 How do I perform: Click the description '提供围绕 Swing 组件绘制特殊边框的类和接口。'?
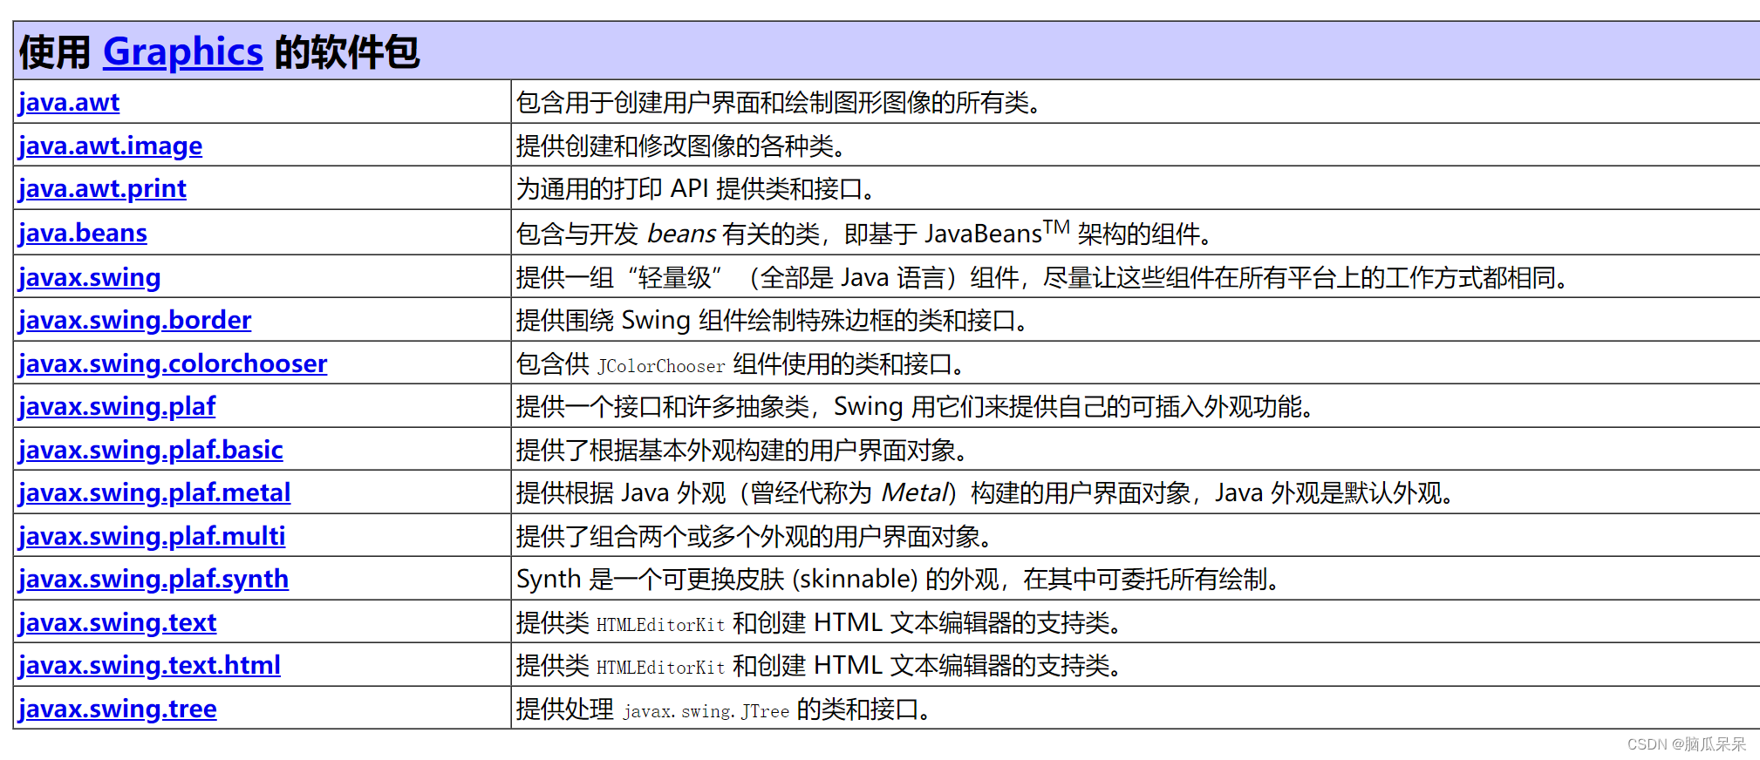(x=773, y=320)
